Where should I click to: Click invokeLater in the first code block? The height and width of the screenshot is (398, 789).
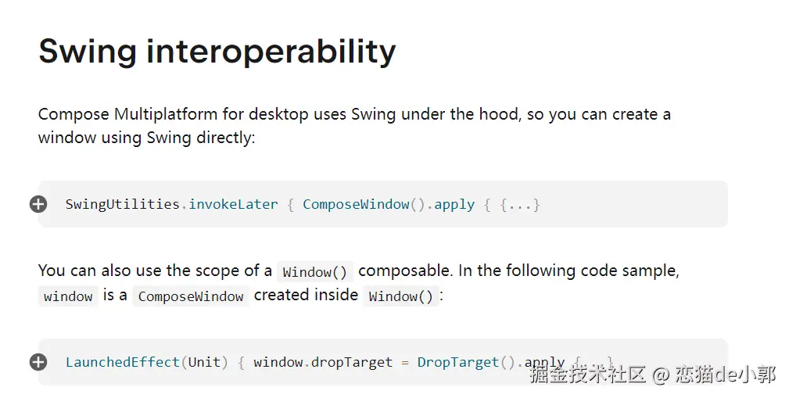coord(233,204)
